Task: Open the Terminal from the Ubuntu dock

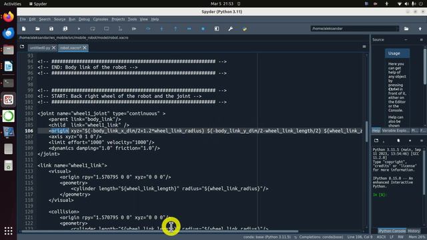Action: [x=8, y=83]
